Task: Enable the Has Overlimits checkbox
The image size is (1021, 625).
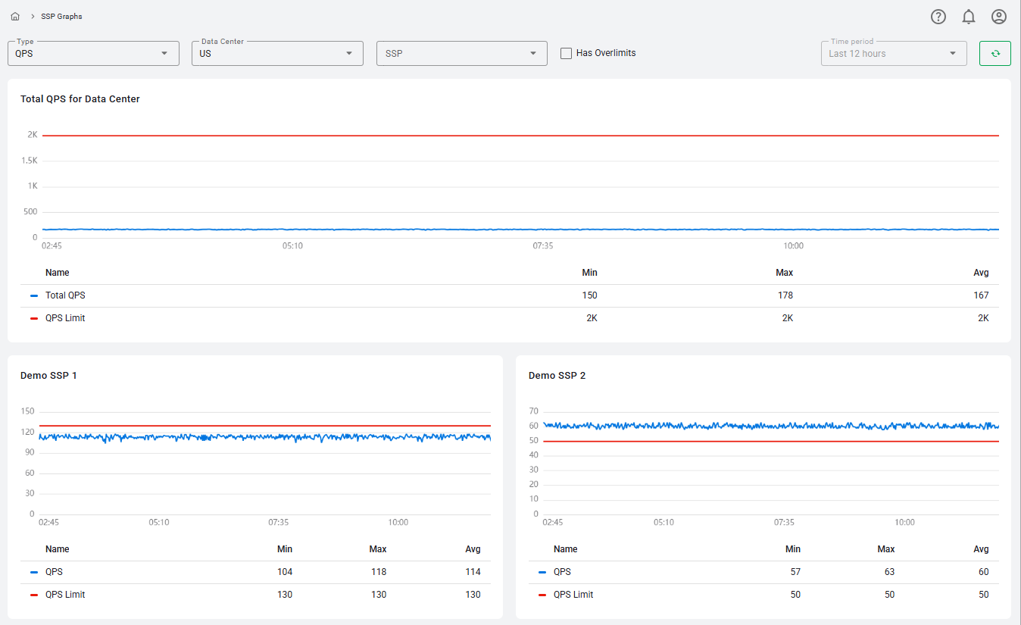Action: [x=566, y=53]
